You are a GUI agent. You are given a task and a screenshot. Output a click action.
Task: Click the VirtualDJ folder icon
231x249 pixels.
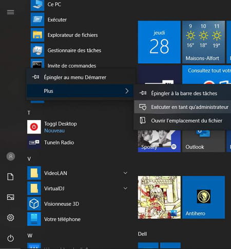point(34,188)
